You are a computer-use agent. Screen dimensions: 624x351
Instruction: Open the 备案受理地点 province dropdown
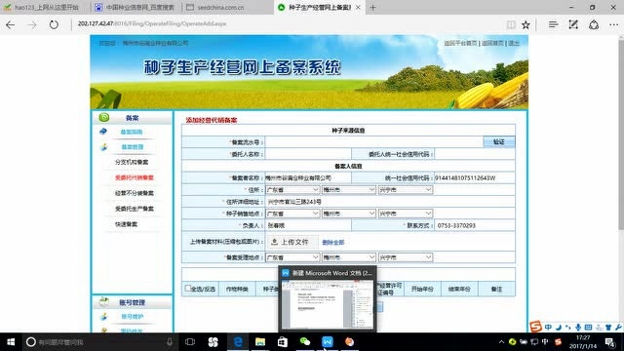click(x=292, y=257)
